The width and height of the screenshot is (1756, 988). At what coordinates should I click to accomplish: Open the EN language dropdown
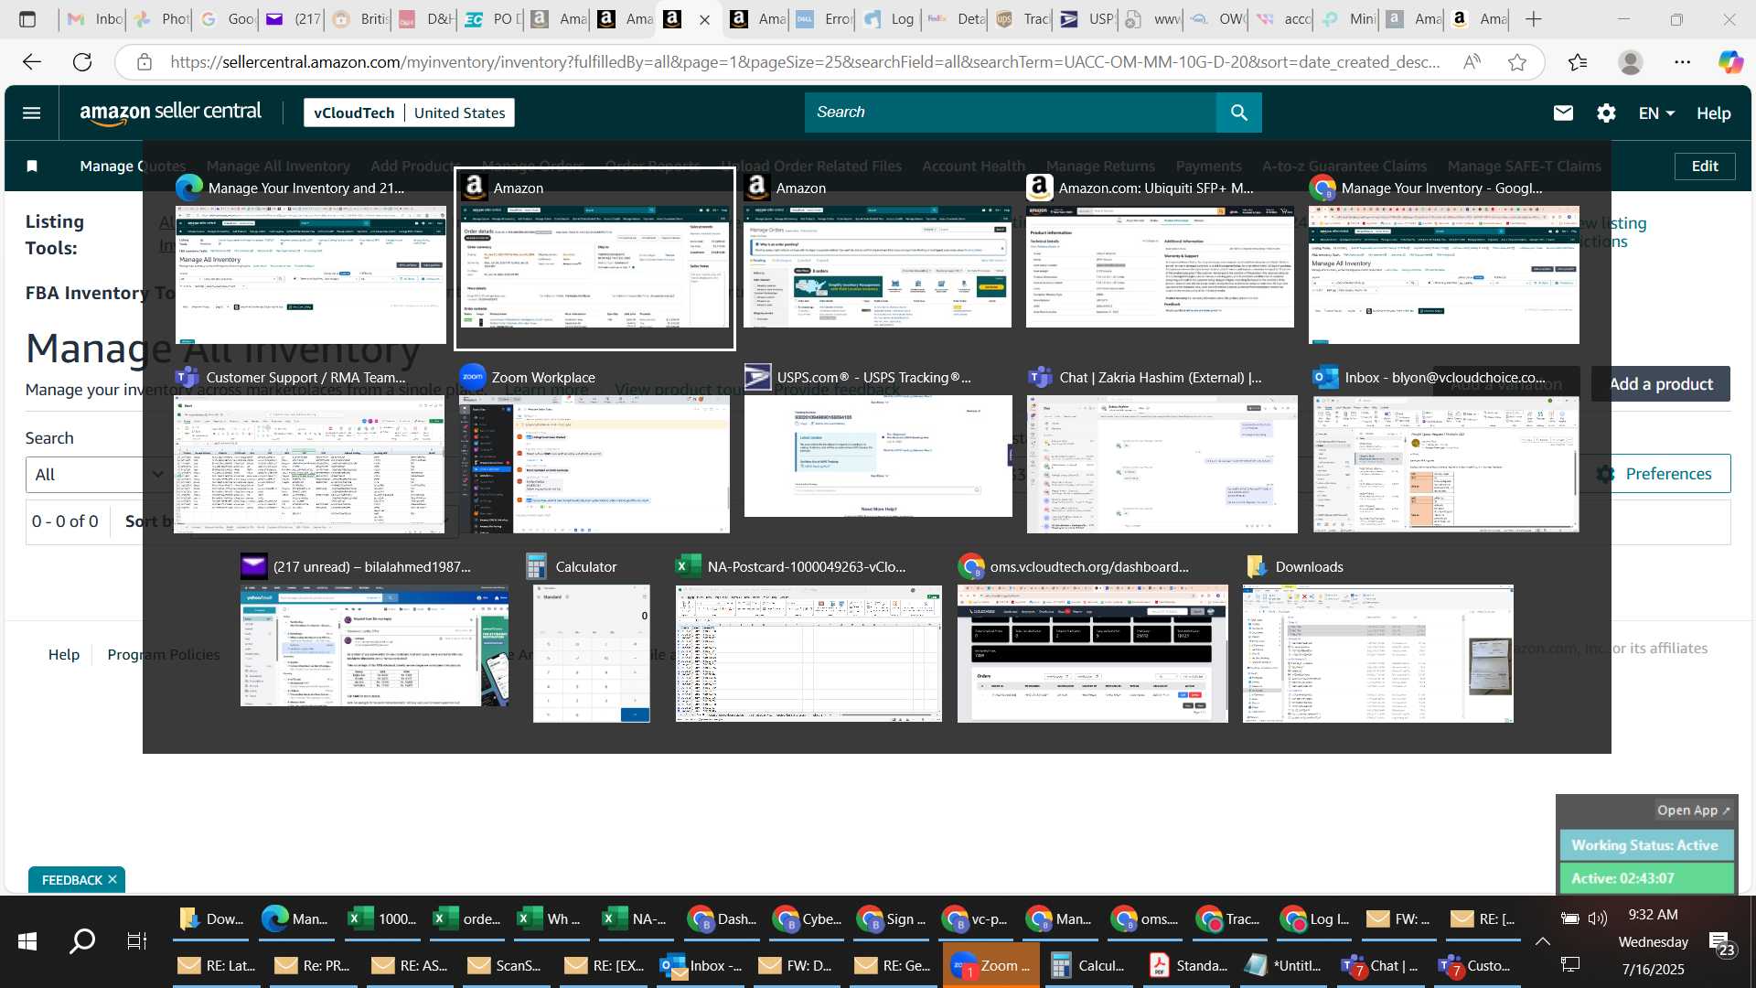coord(1656,113)
